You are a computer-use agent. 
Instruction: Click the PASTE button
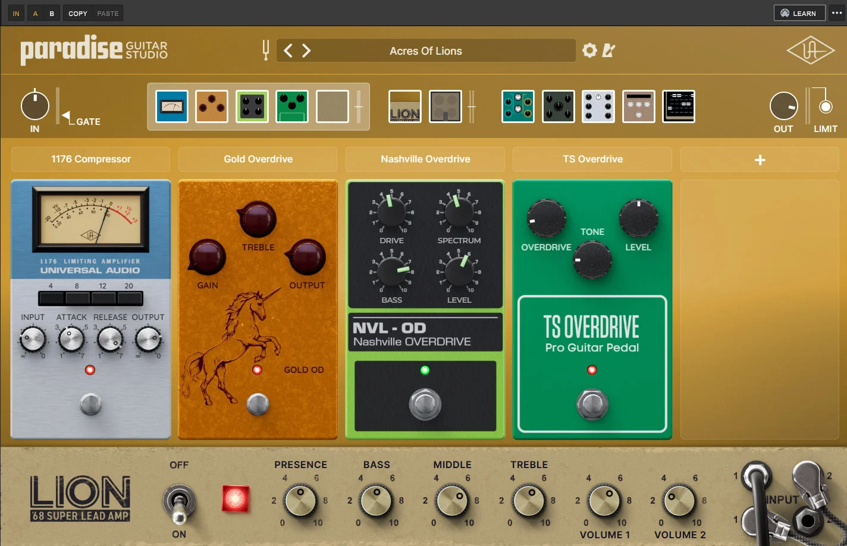point(108,13)
